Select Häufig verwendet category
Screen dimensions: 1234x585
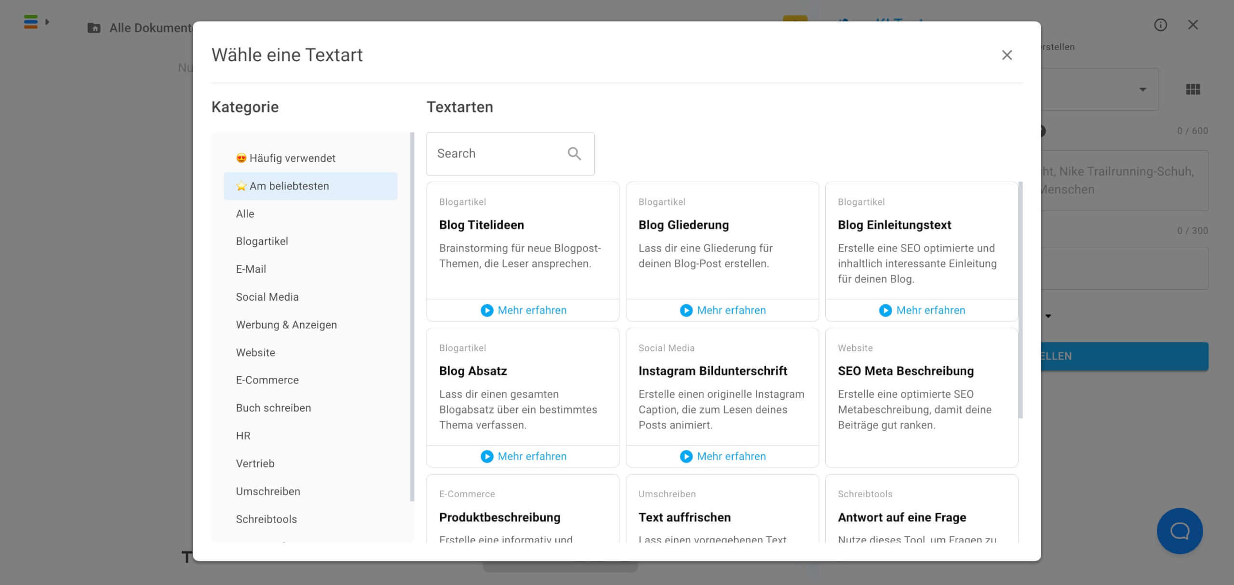coord(310,158)
